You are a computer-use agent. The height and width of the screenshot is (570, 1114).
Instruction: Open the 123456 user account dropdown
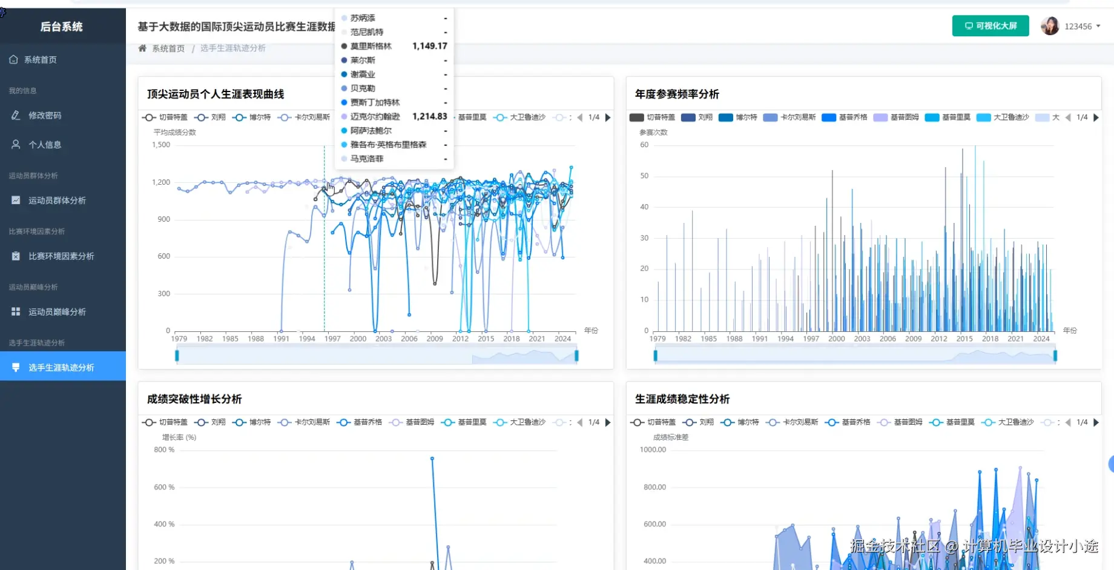pyautogui.click(x=1080, y=26)
